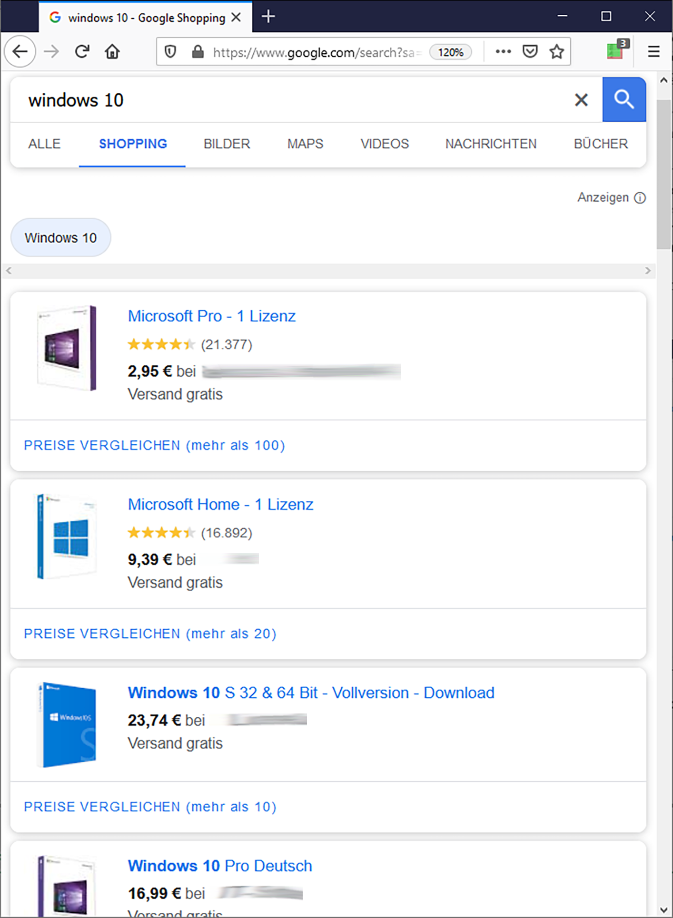This screenshot has height=918, width=673.
Task: Click the Anzeigen info circle icon
Action: point(640,198)
